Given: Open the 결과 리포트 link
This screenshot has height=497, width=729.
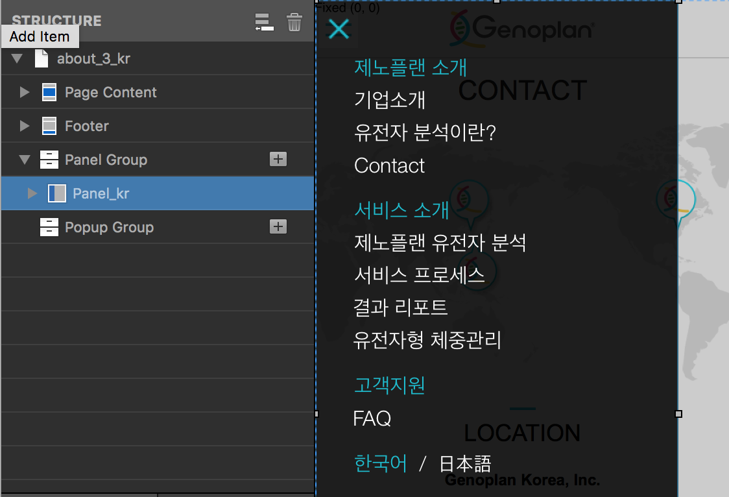Looking at the screenshot, I should point(400,308).
